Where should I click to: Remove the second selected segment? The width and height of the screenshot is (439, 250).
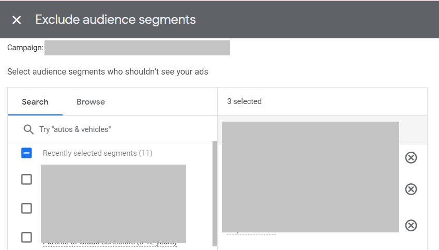coord(411,189)
